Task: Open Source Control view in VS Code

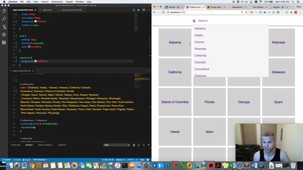Action: [4, 27]
